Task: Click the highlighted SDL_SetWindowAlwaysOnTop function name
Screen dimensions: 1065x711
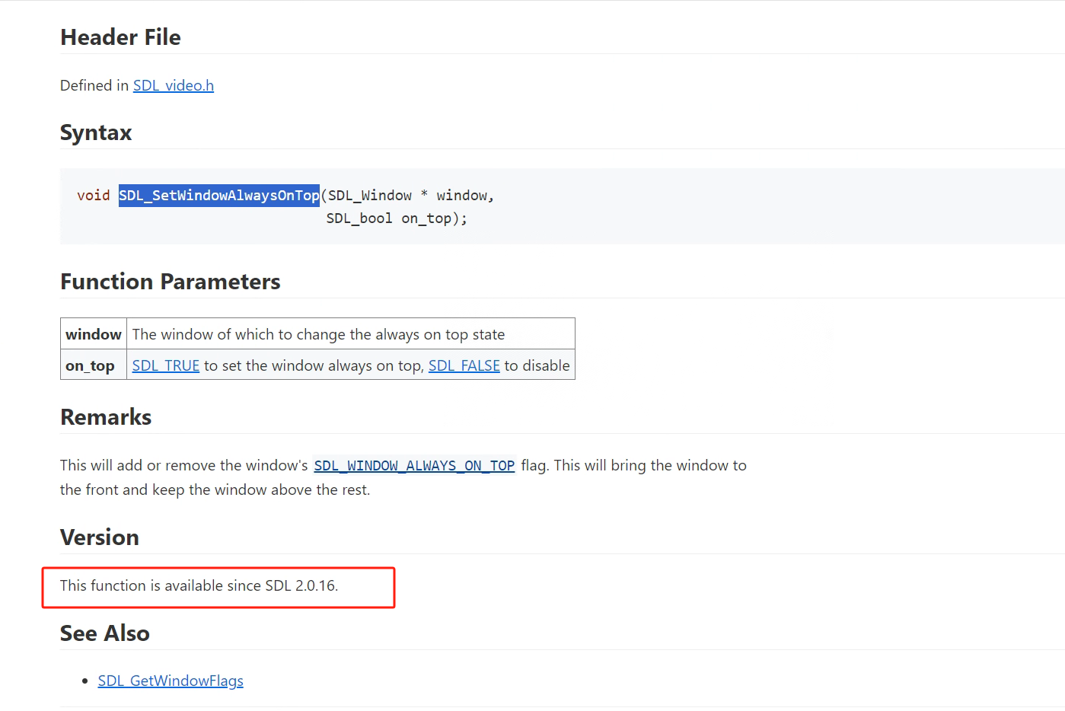Action: [x=219, y=196]
